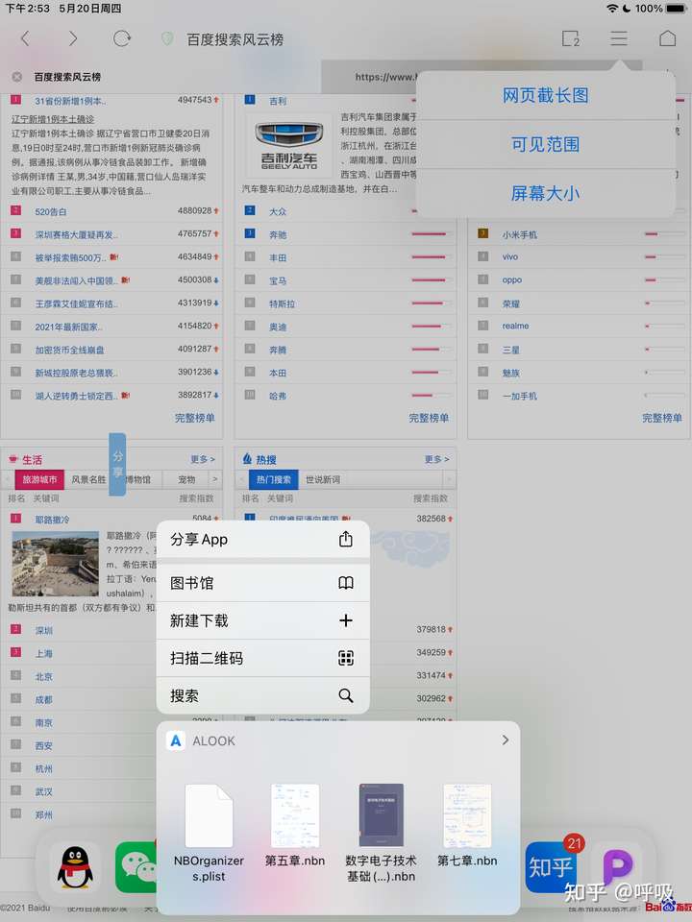Open NBOrganizers.plist file

pyautogui.click(x=209, y=834)
